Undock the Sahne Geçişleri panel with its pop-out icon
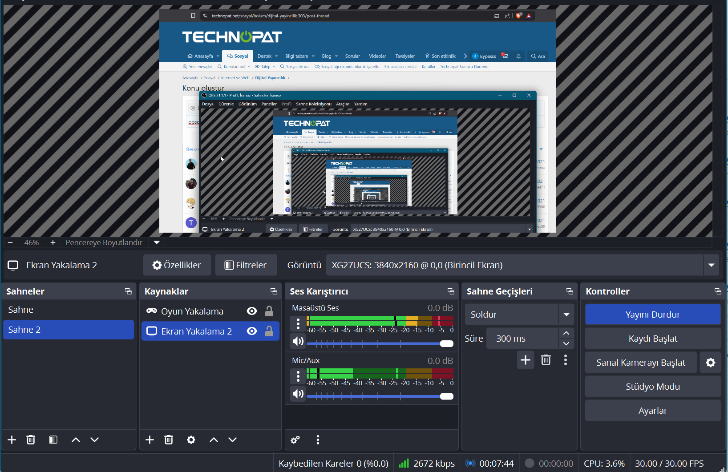 (x=570, y=291)
